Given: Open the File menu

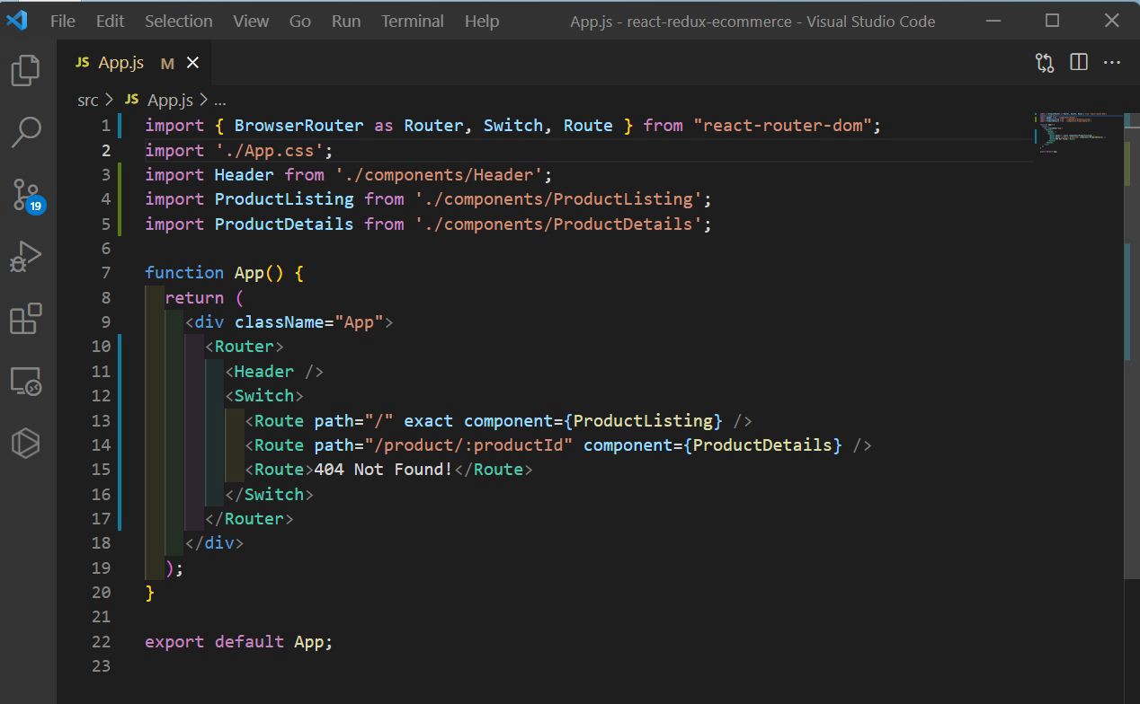Looking at the screenshot, I should point(63,21).
